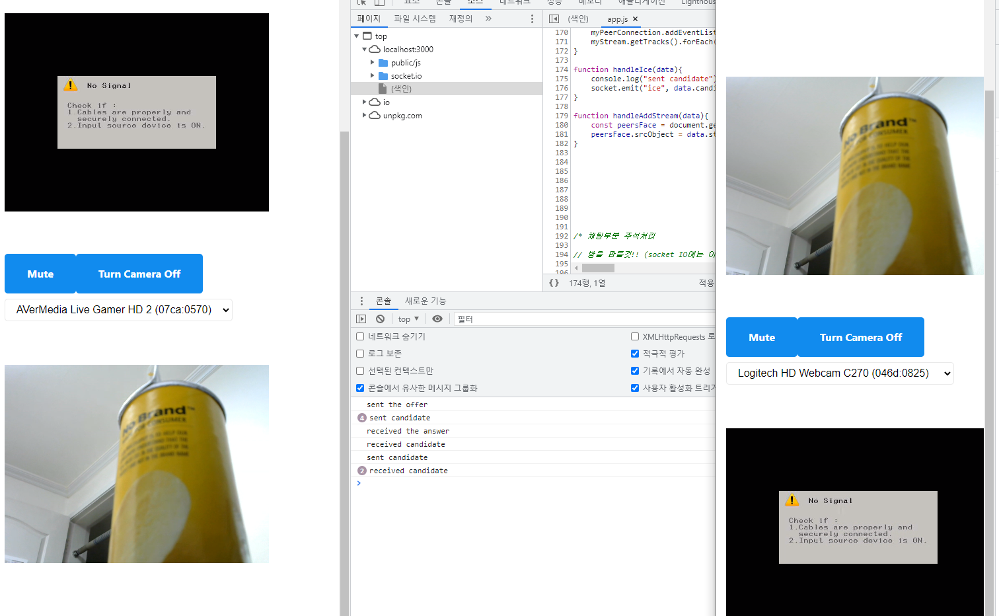Open the top context selector dropdown
This screenshot has width=999, height=616.
408,319
